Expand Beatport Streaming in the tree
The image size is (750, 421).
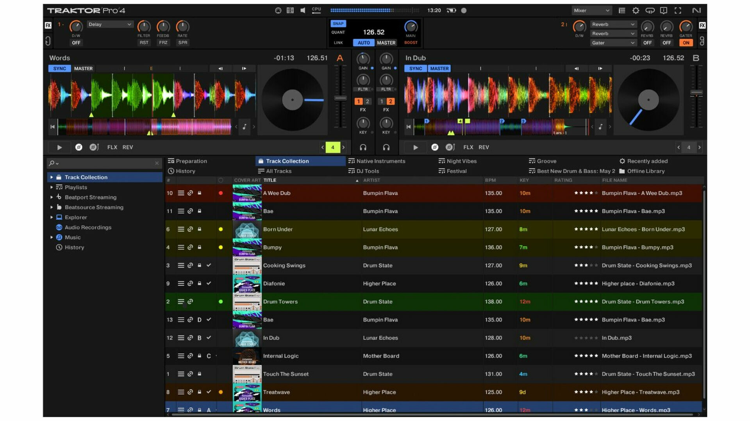[52, 197]
